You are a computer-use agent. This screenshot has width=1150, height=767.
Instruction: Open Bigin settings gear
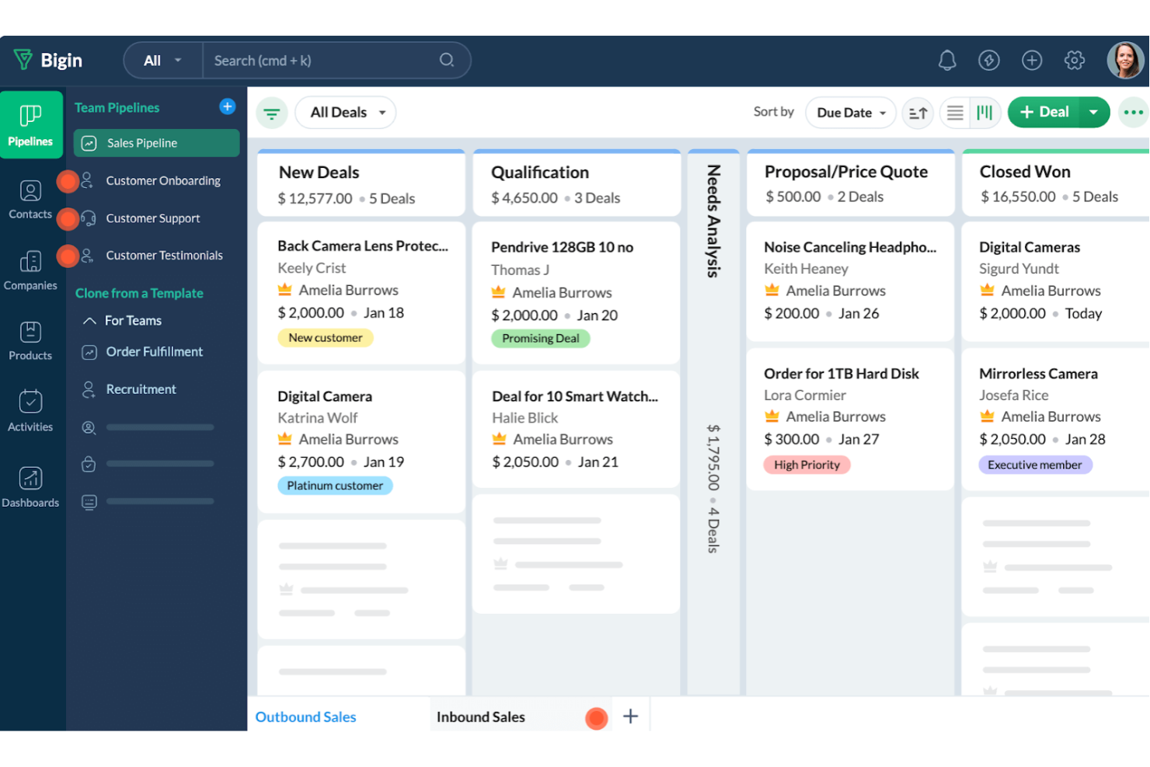1074,60
